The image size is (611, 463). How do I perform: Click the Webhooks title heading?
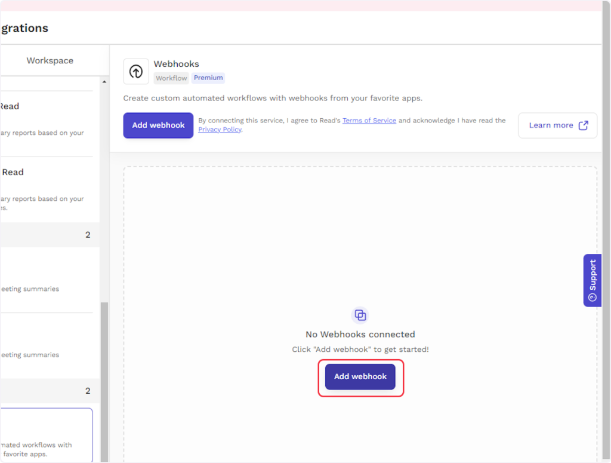(176, 64)
